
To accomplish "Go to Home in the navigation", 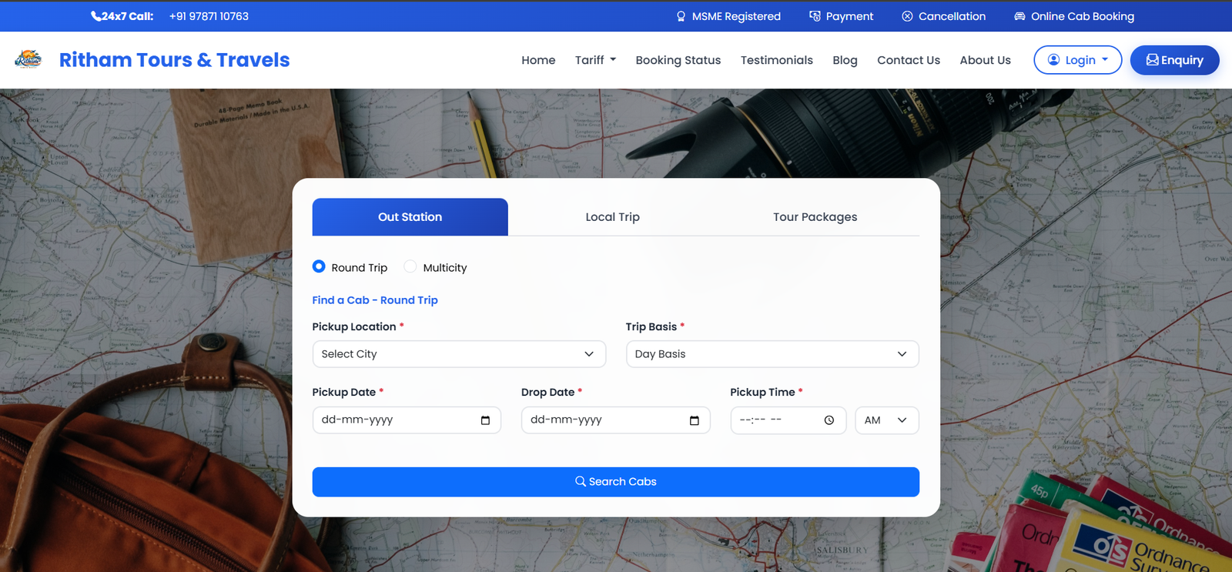I will 538,60.
